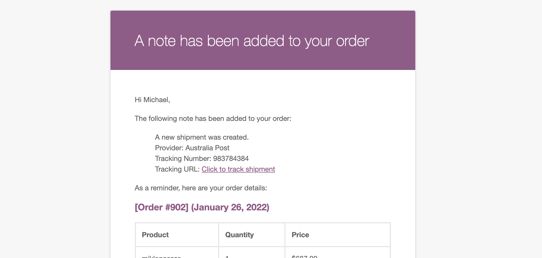Click the following note has been added sentence

[x=213, y=118]
